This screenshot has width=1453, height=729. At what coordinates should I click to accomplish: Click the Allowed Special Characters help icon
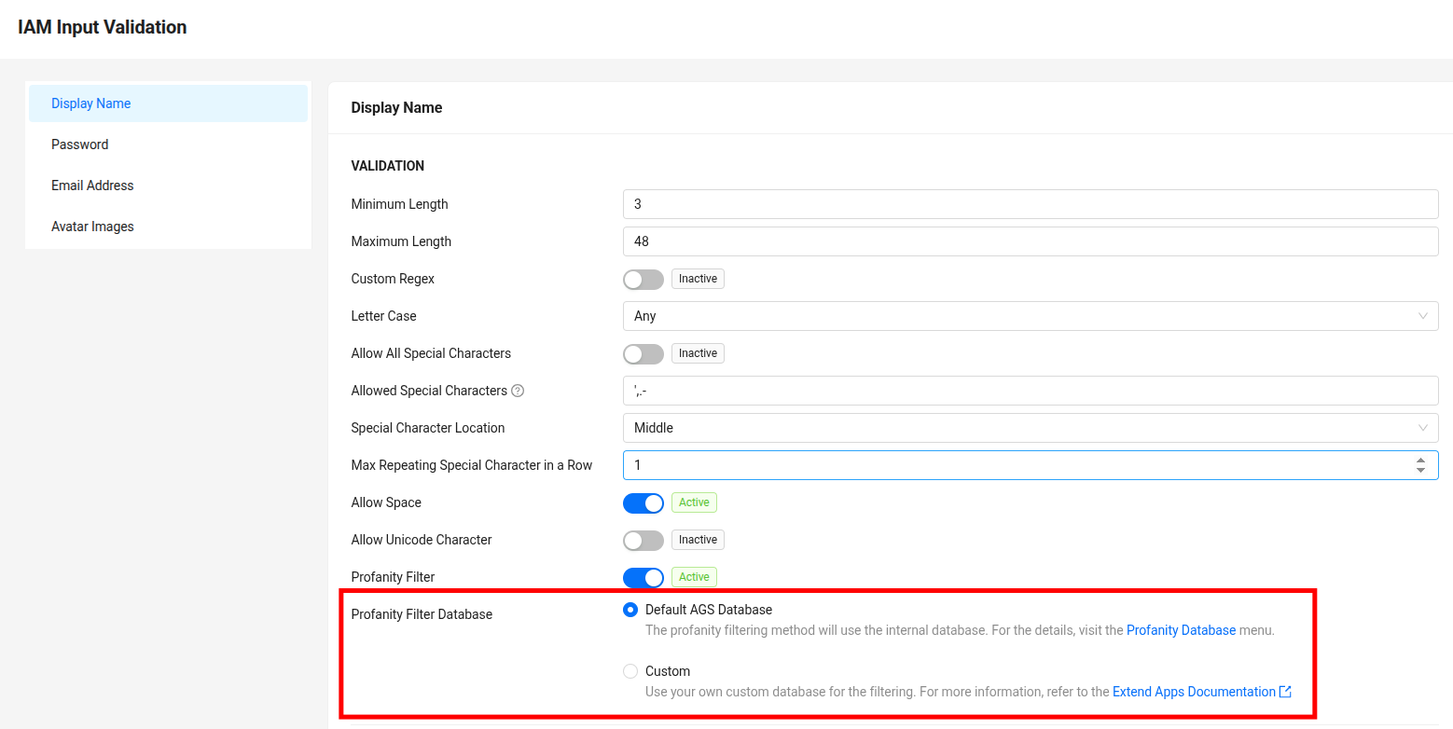[x=518, y=391]
